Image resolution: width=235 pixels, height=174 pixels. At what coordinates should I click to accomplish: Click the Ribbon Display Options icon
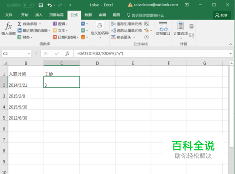point(187,5)
